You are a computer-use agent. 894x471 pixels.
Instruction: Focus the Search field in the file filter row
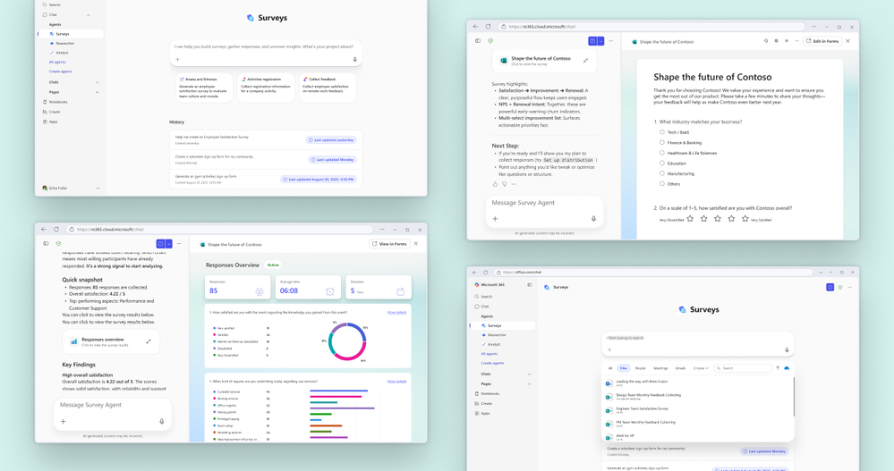(743, 368)
